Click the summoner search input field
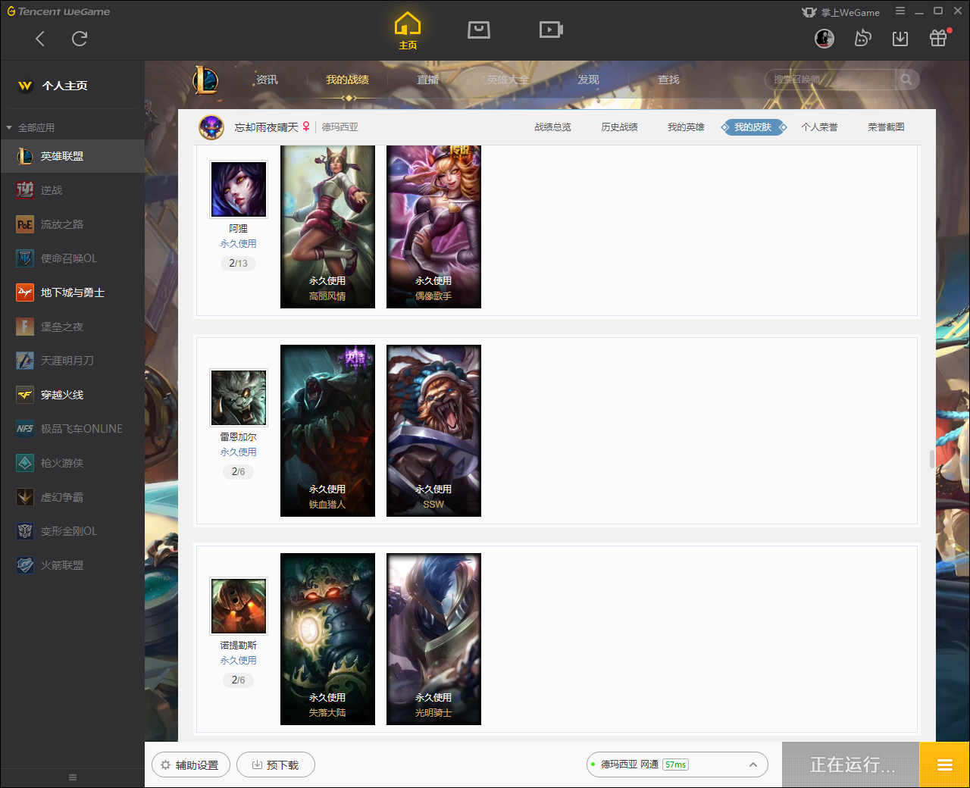 click(x=831, y=80)
